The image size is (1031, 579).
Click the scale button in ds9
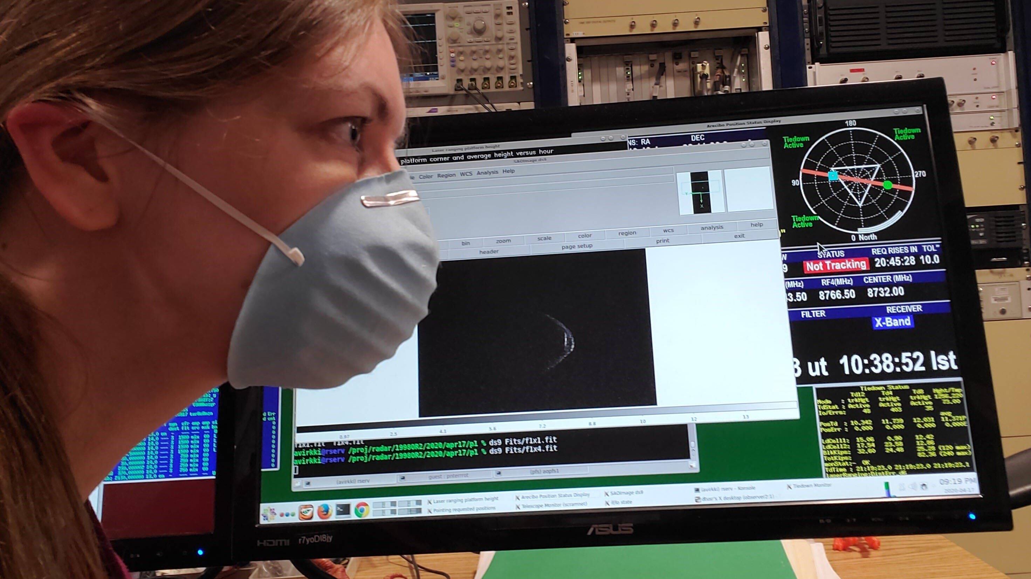pos(544,238)
